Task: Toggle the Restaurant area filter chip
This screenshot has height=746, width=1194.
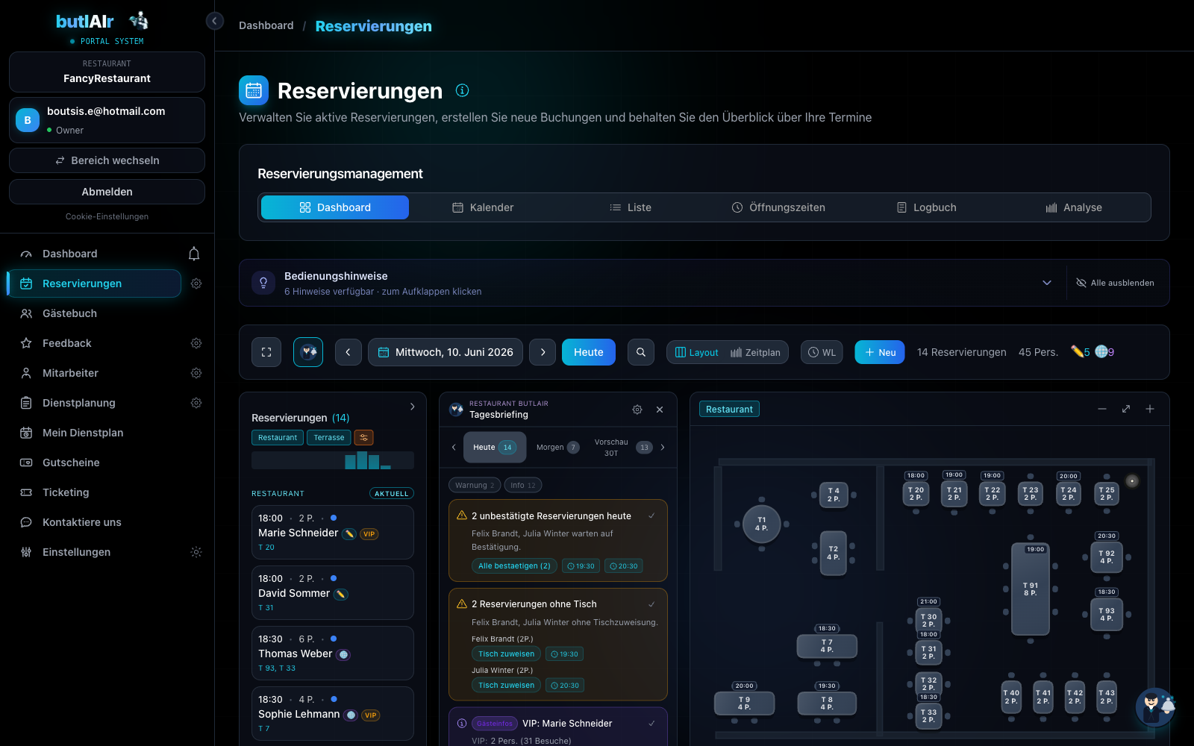Action: pyautogui.click(x=278, y=438)
